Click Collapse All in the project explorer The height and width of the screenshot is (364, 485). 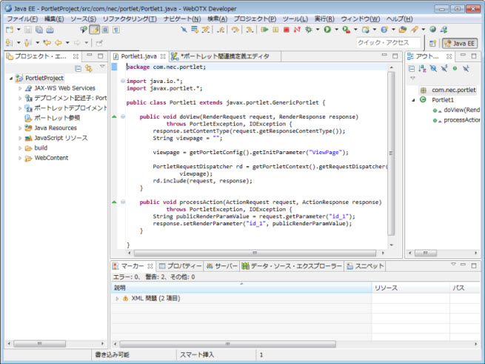click(x=78, y=67)
